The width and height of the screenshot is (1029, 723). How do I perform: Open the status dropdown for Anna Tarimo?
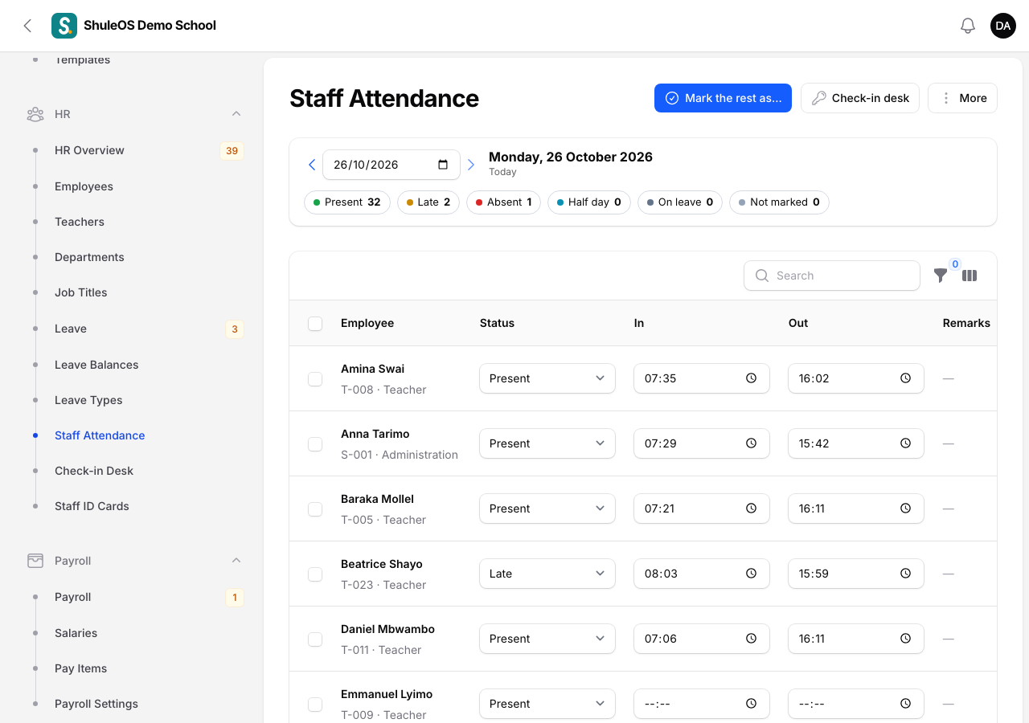(x=547, y=443)
